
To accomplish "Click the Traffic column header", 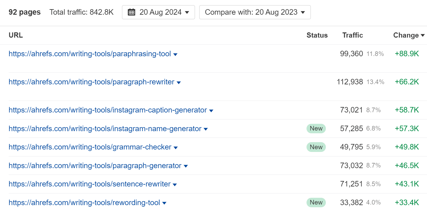I will point(353,35).
